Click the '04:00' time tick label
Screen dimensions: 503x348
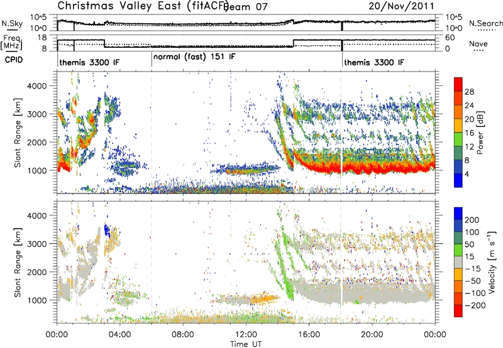120,335
